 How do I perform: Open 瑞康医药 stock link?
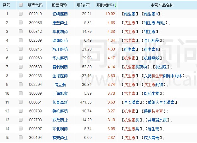(60, 40)
